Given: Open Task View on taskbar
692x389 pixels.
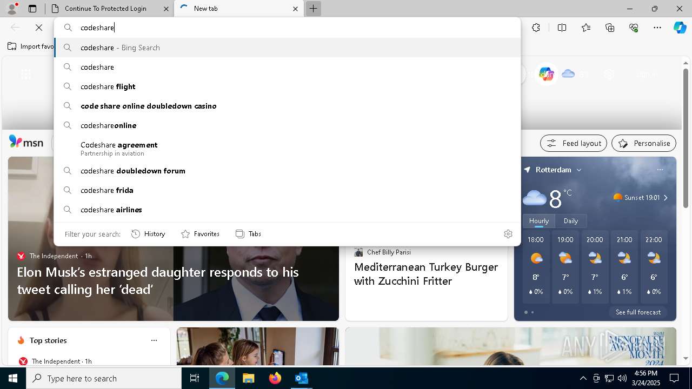Looking at the screenshot, I should (195, 378).
